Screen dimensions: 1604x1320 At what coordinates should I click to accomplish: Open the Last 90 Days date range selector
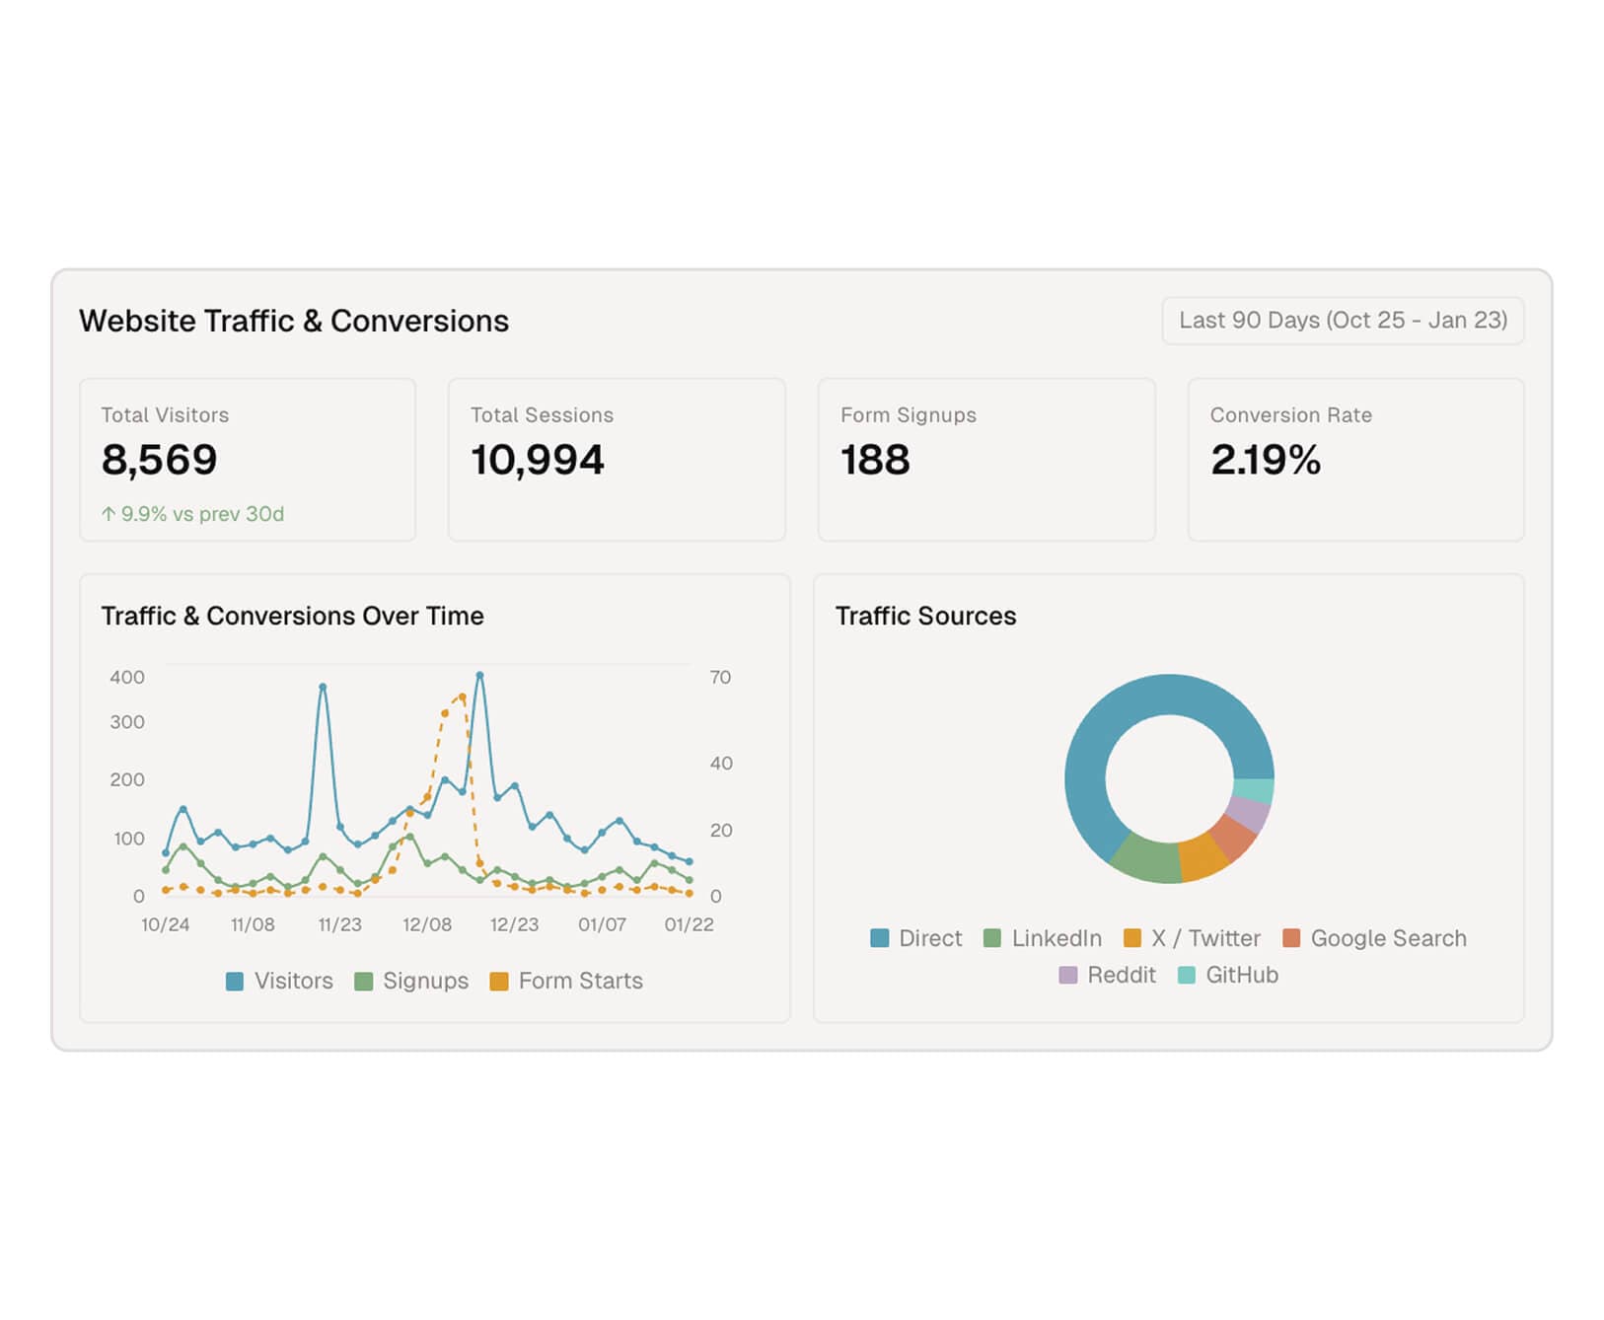(x=1343, y=320)
